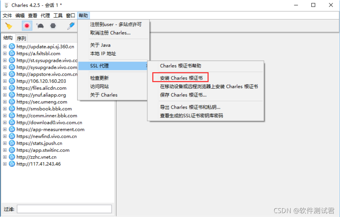The image size is (340, 217).
Task: Click the broom clear session icon
Action: 8,26
